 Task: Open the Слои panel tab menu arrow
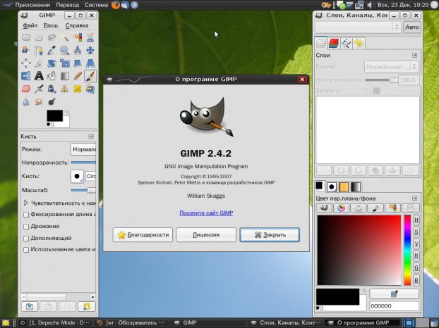click(x=414, y=56)
